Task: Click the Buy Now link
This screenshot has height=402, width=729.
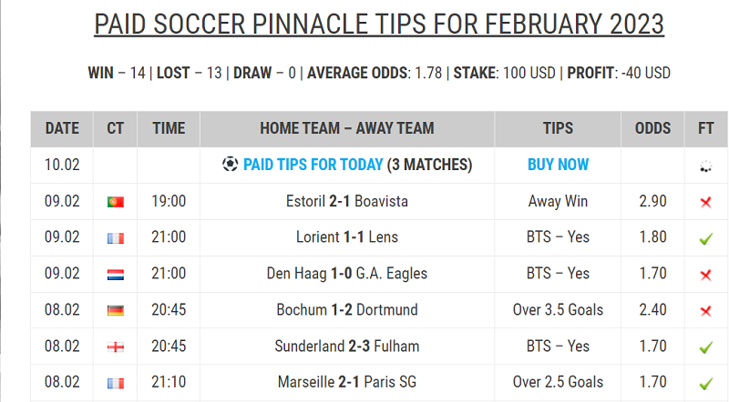Action: tap(558, 165)
